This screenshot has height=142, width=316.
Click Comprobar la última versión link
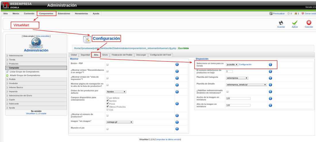pos(167,139)
